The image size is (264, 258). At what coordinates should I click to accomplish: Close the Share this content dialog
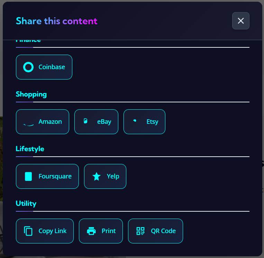(x=241, y=21)
